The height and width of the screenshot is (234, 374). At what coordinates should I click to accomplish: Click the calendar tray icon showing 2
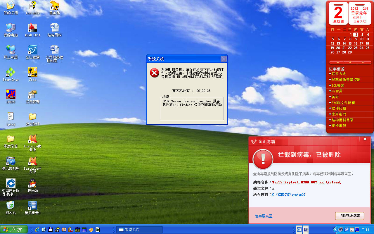pyautogui.click(x=352, y=230)
